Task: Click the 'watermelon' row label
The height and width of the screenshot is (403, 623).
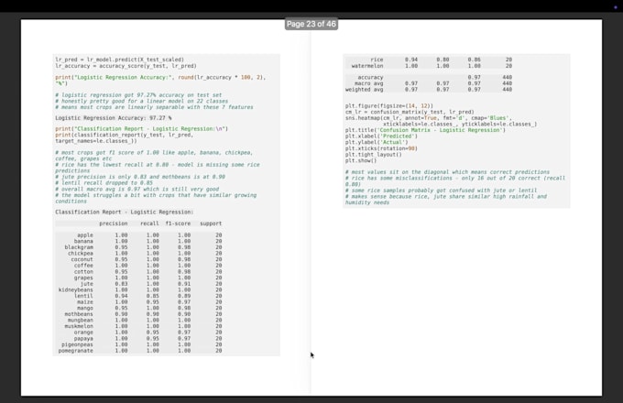Action: (367, 66)
